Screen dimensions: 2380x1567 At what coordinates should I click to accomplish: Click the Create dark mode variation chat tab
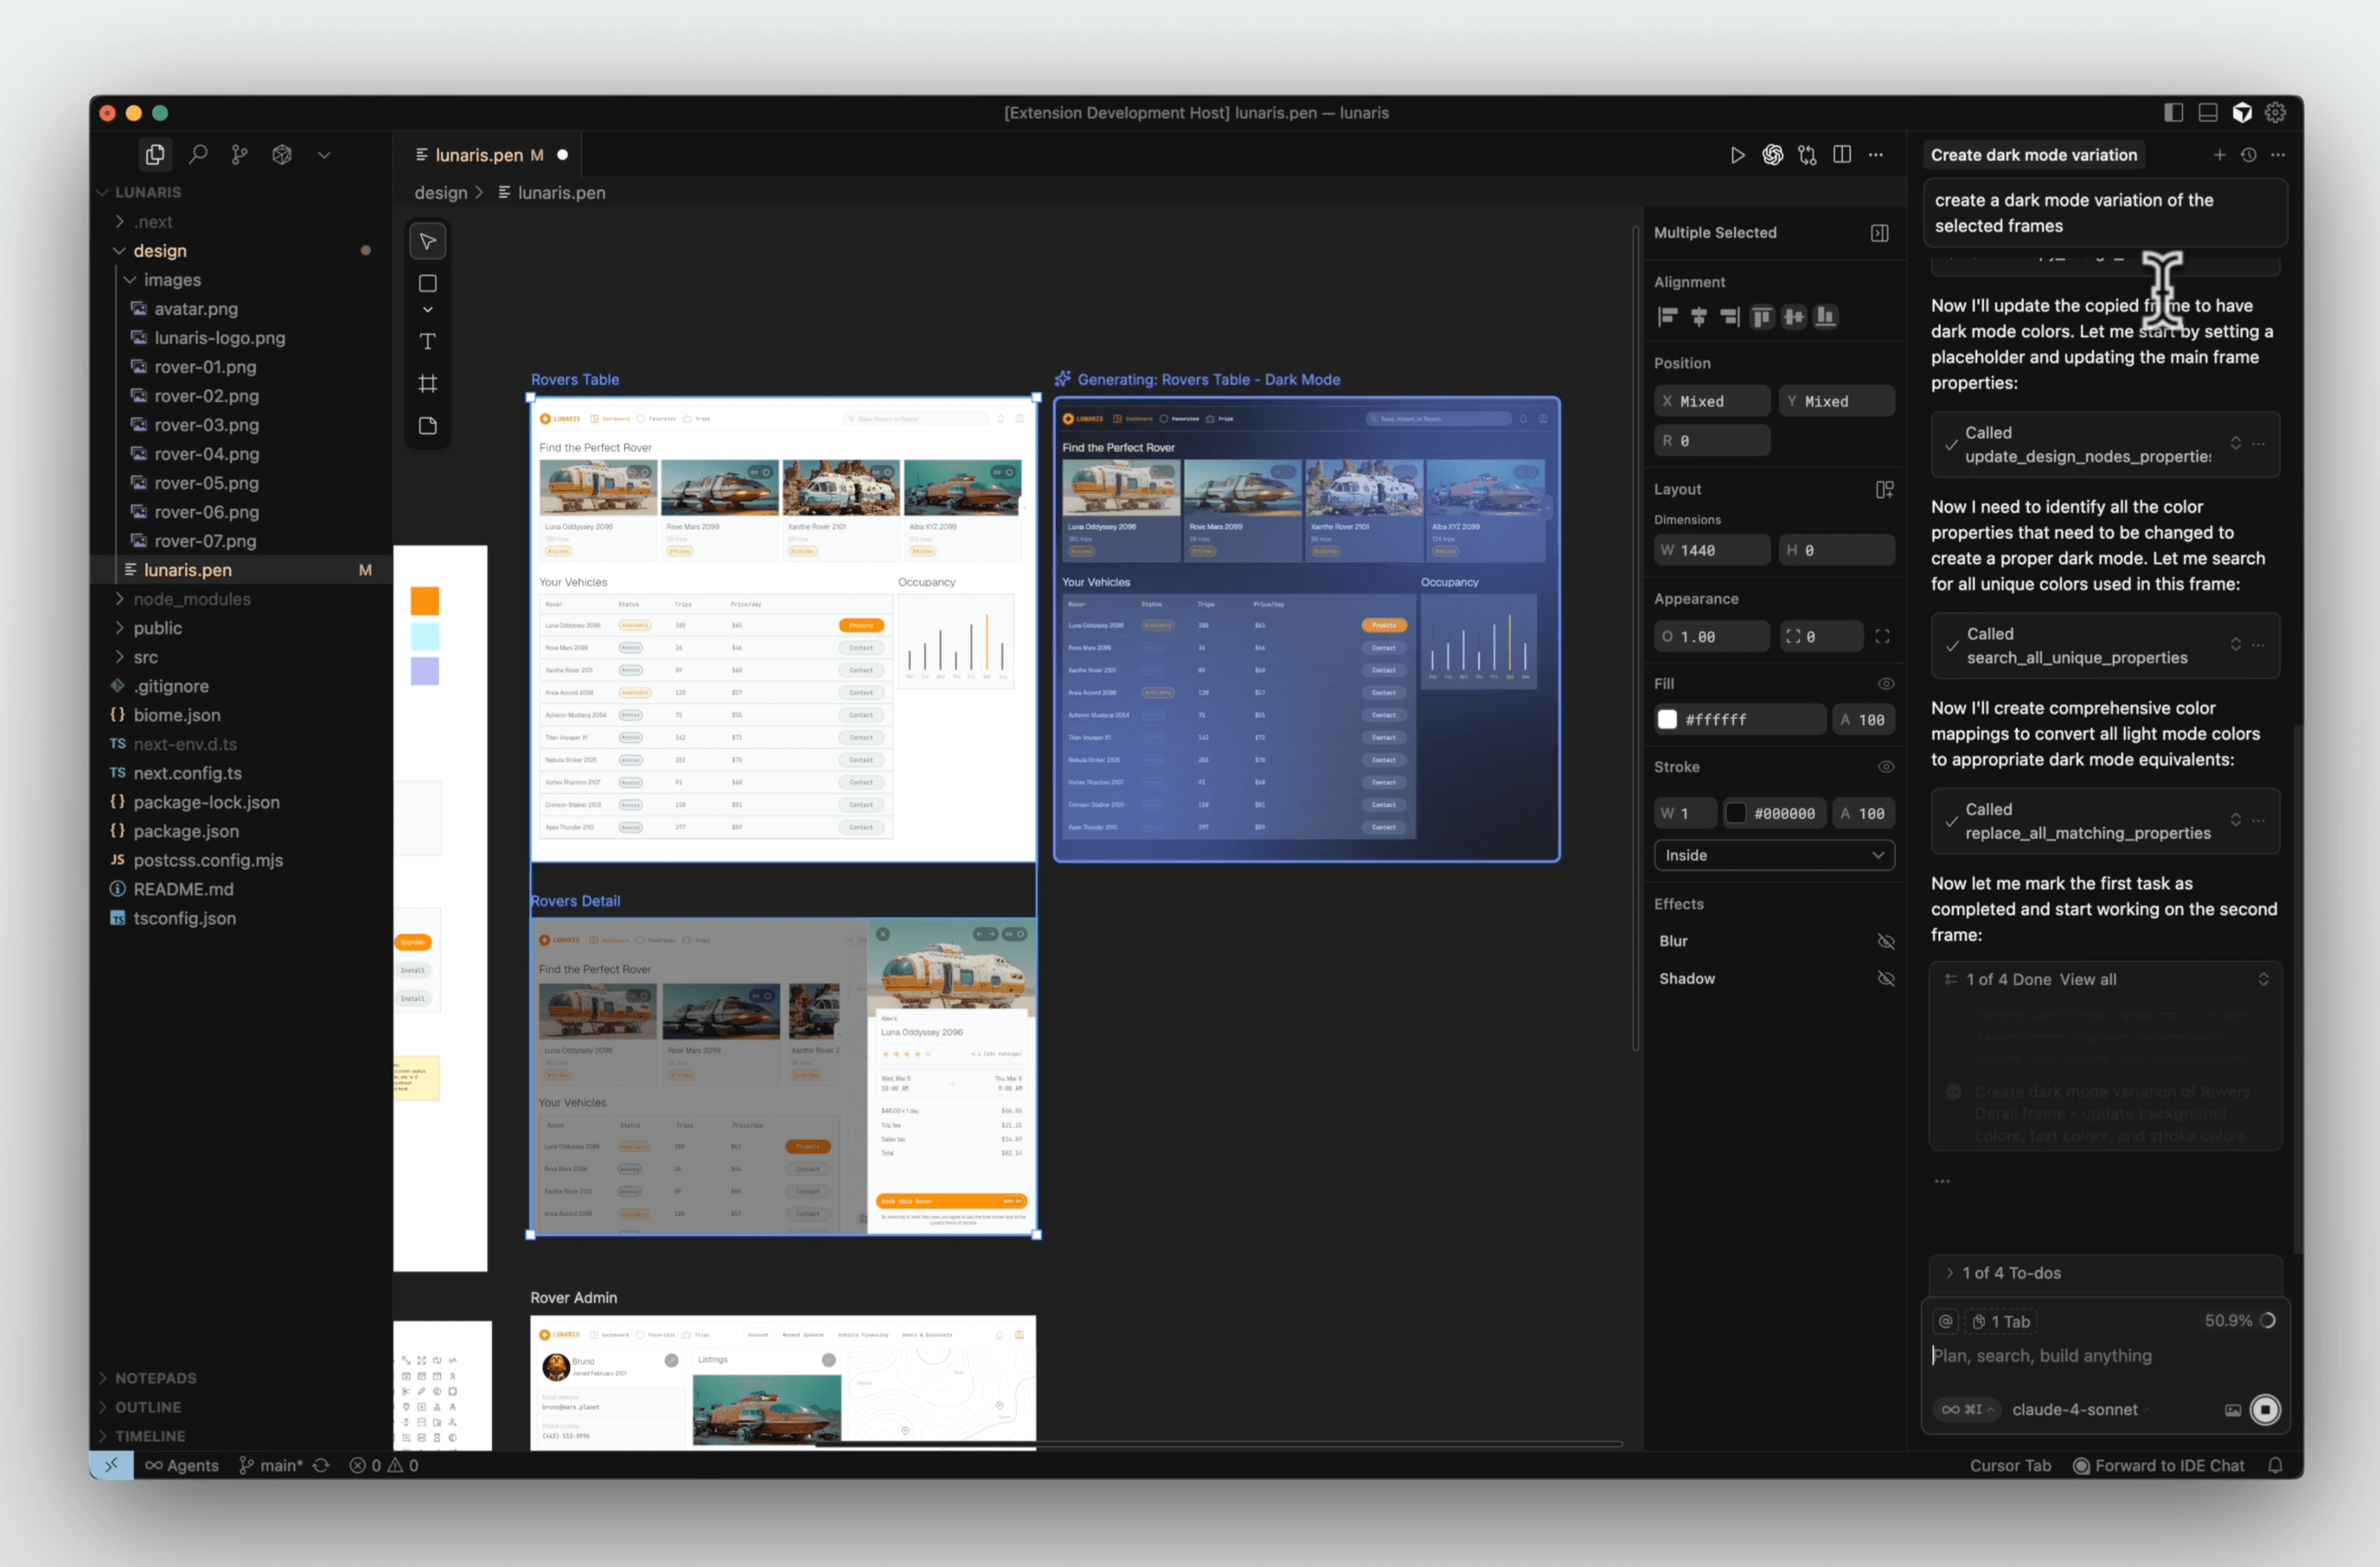(x=2033, y=155)
